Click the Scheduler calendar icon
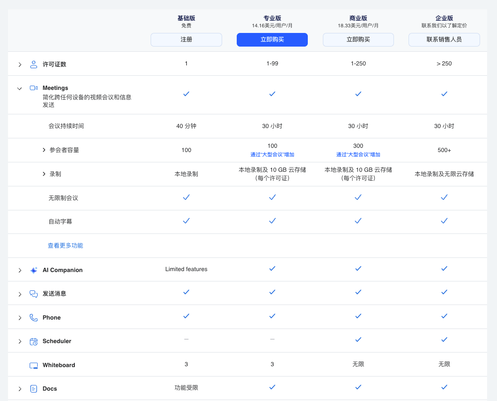The height and width of the screenshot is (401, 497). tap(33, 341)
